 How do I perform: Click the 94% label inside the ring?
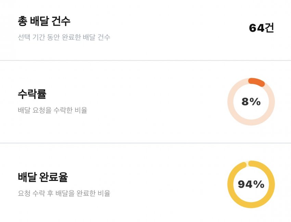pos(251,184)
